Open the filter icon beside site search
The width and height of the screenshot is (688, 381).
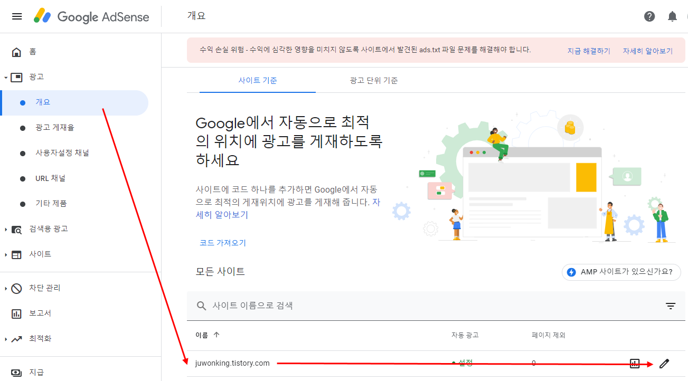pos(670,306)
